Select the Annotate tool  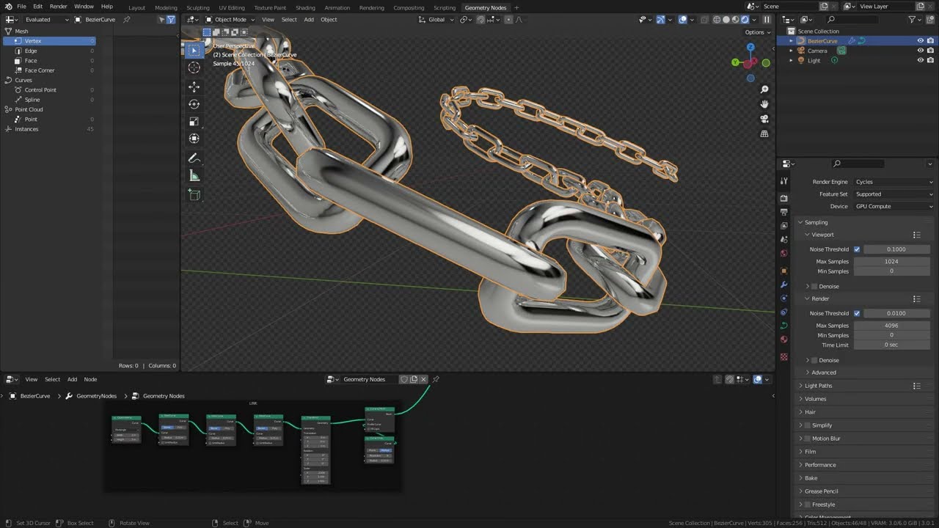[x=194, y=158]
